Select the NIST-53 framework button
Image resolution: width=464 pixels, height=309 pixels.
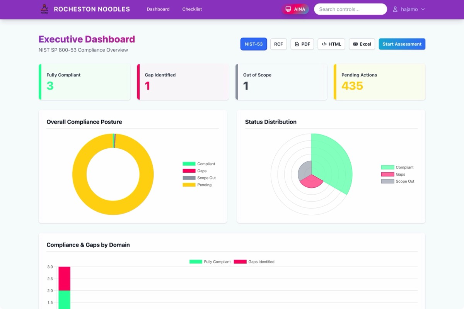254,44
